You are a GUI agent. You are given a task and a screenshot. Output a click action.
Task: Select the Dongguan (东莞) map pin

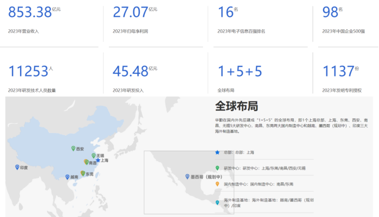coord(82,174)
